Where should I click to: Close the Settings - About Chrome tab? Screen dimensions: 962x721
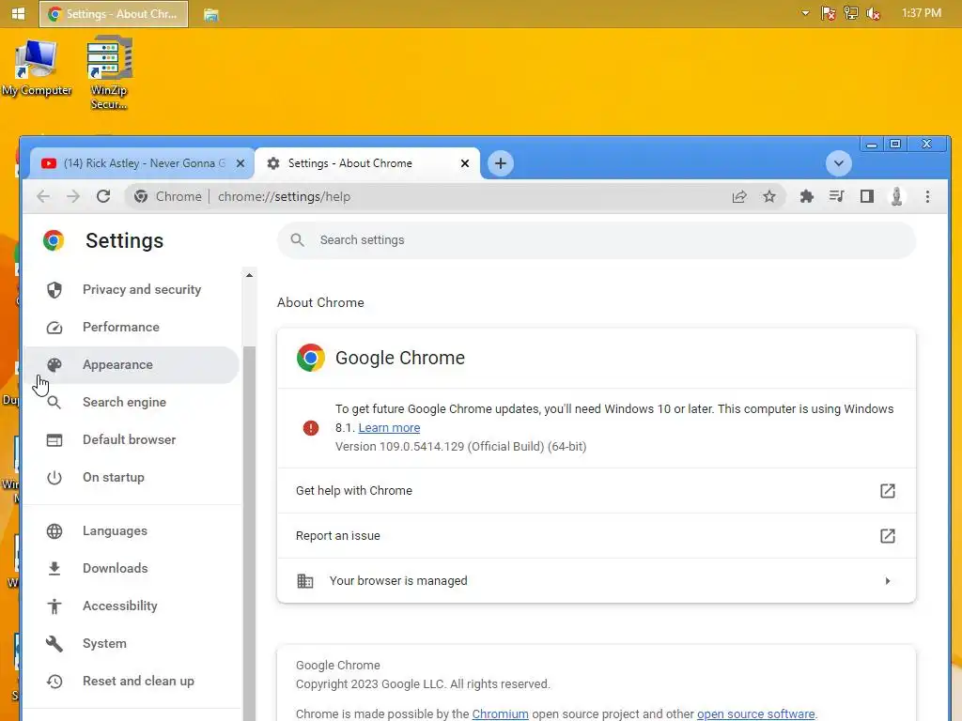click(465, 163)
